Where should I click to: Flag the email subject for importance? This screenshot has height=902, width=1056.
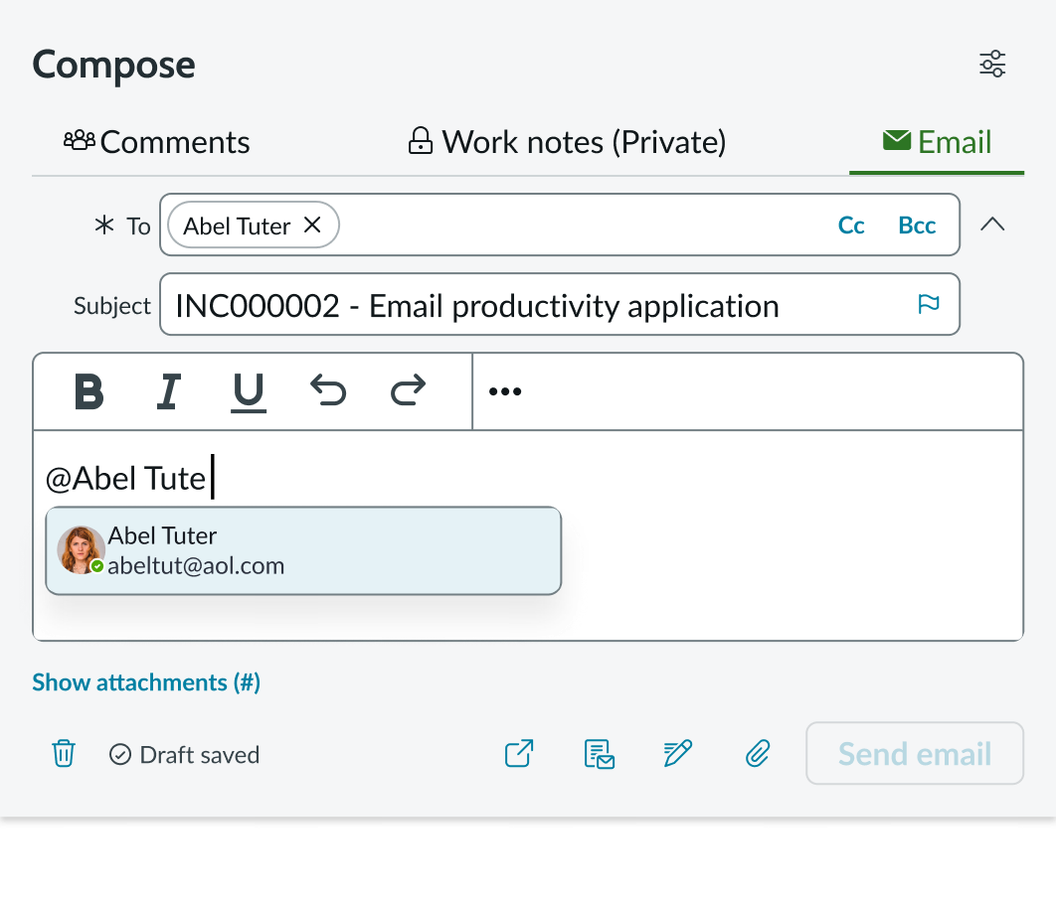click(928, 304)
